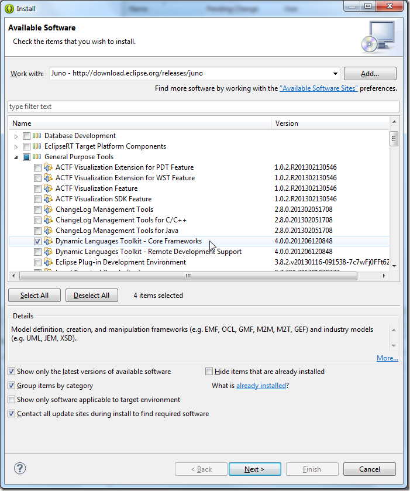410x491 pixels.
Task: Click feature icon beside ACTF Visualization Feature
Action: point(48,188)
